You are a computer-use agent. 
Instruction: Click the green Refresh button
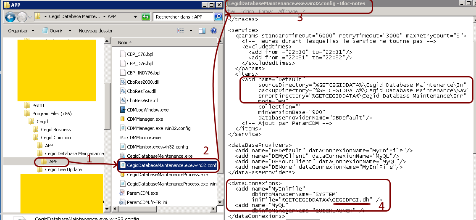point(146,17)
